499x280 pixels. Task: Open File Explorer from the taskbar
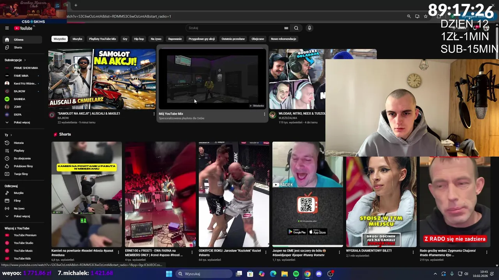[285, 274]
